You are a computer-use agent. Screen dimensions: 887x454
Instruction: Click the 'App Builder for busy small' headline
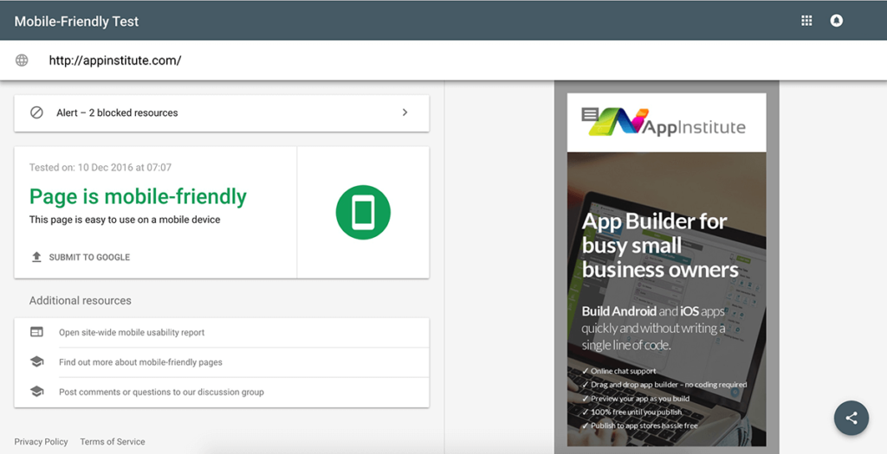click(x=660, y=246)
